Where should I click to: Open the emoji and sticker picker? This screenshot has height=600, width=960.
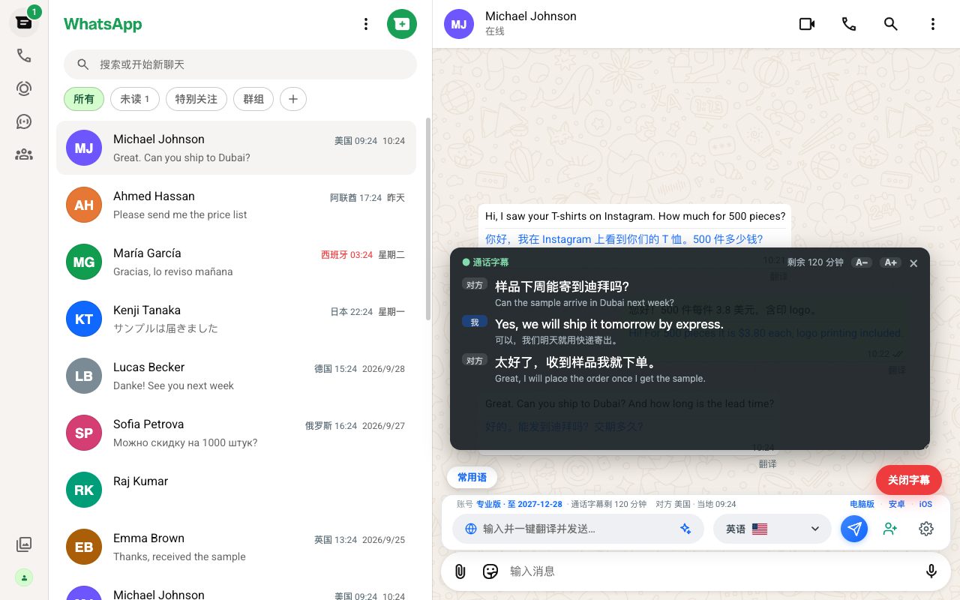point(490,571)
